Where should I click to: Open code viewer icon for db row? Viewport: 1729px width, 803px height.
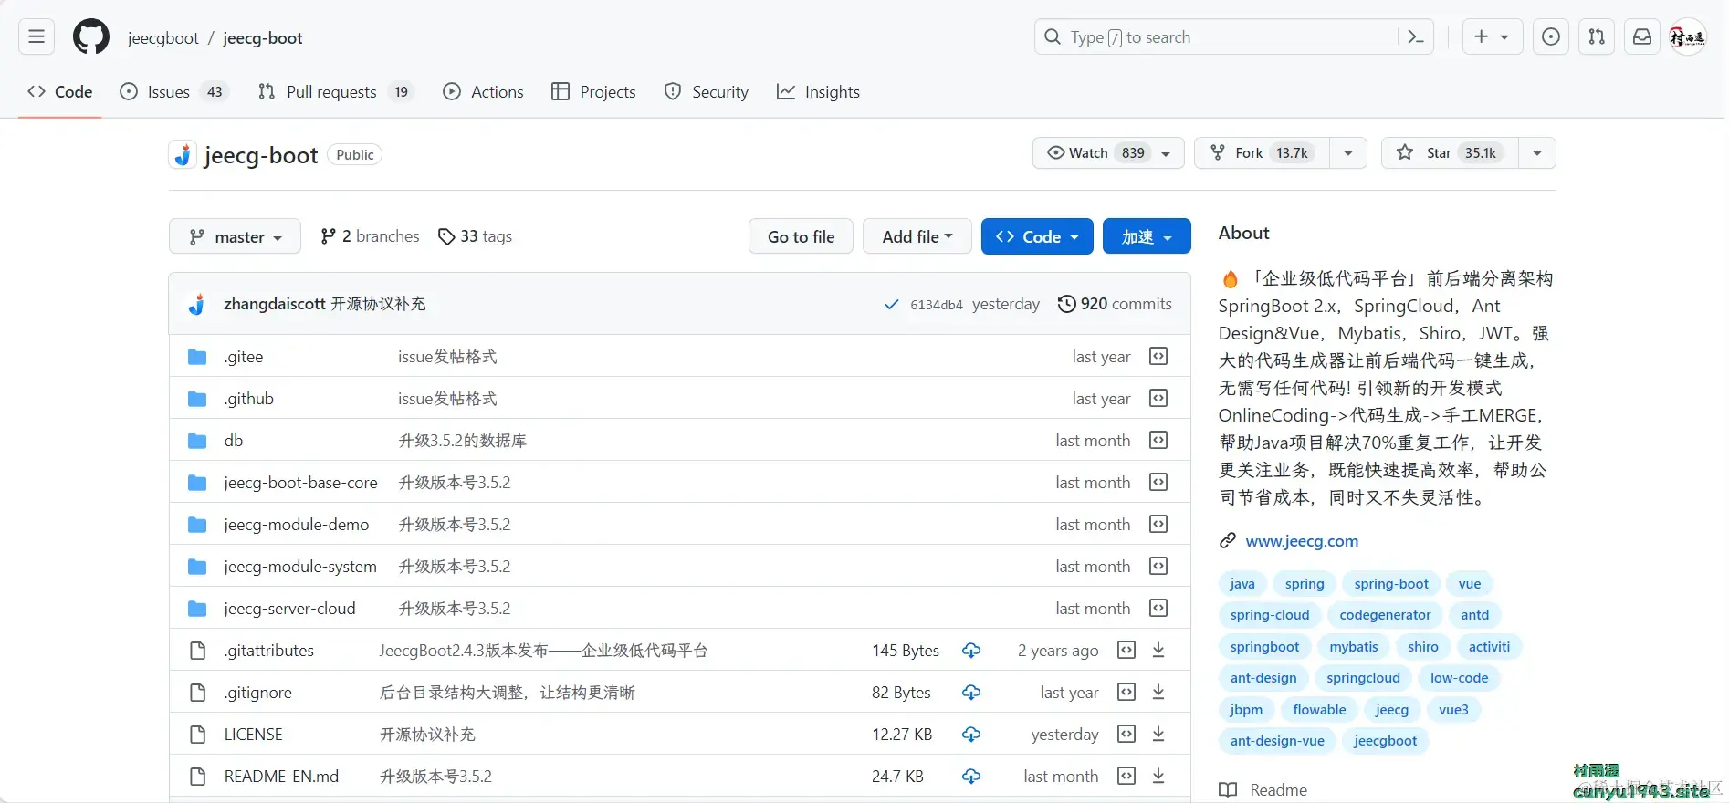(x=1158, y=440)
